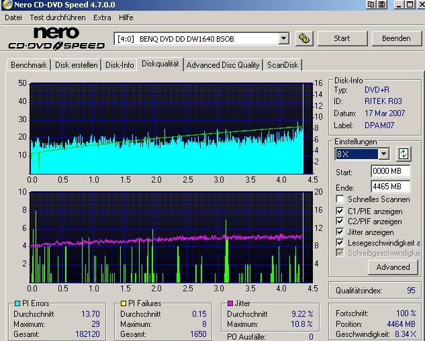Click the magenta Jitter legend swatch
The image size is (425, 341).
point(230,303)
